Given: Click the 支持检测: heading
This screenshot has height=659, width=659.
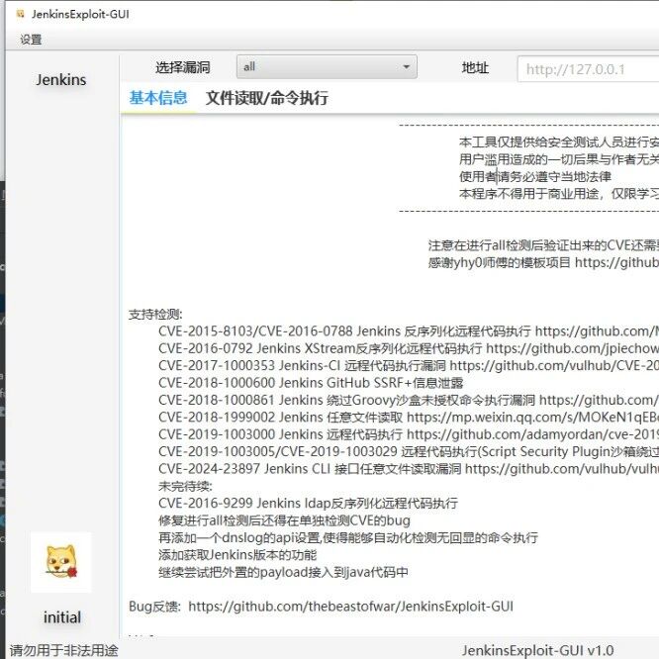Looking at the screenshot, I should [x=155, y=314].
